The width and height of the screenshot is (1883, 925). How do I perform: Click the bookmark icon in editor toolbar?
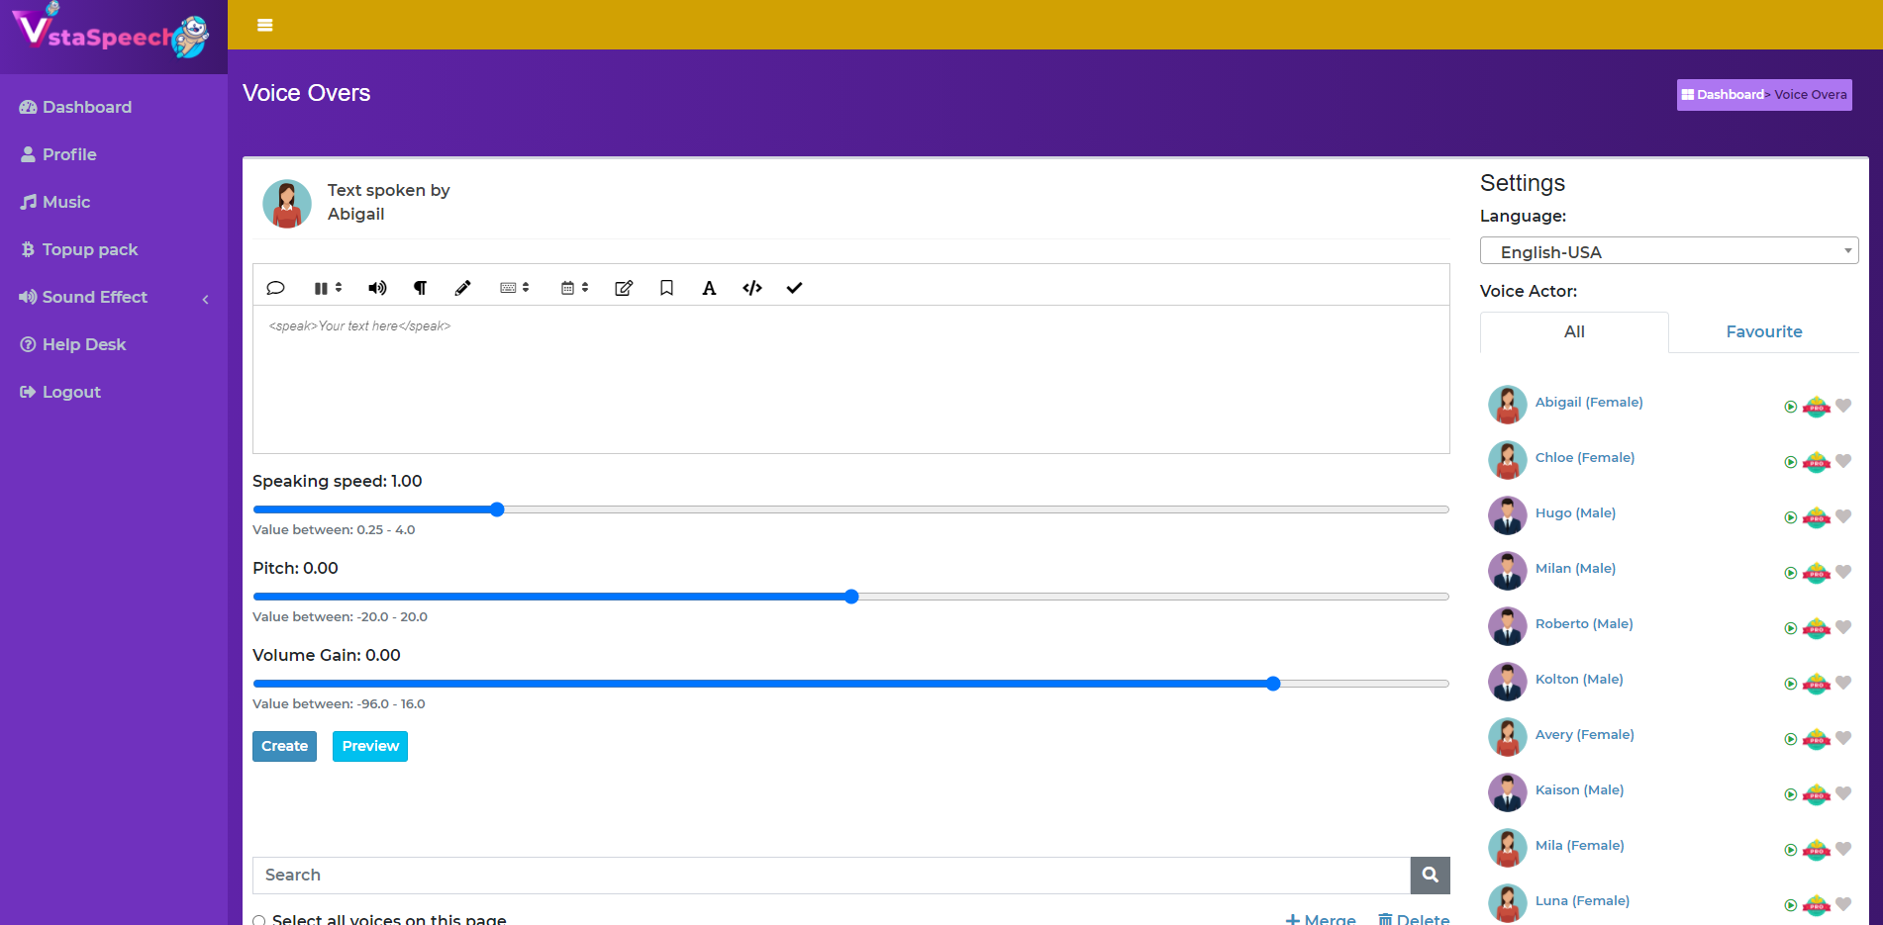coord(666,288)
